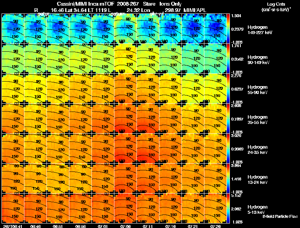Screen dimensions: 300x228
Task: Click the "3.864" colorbar maximum value
Action: [x=236, y=165]
